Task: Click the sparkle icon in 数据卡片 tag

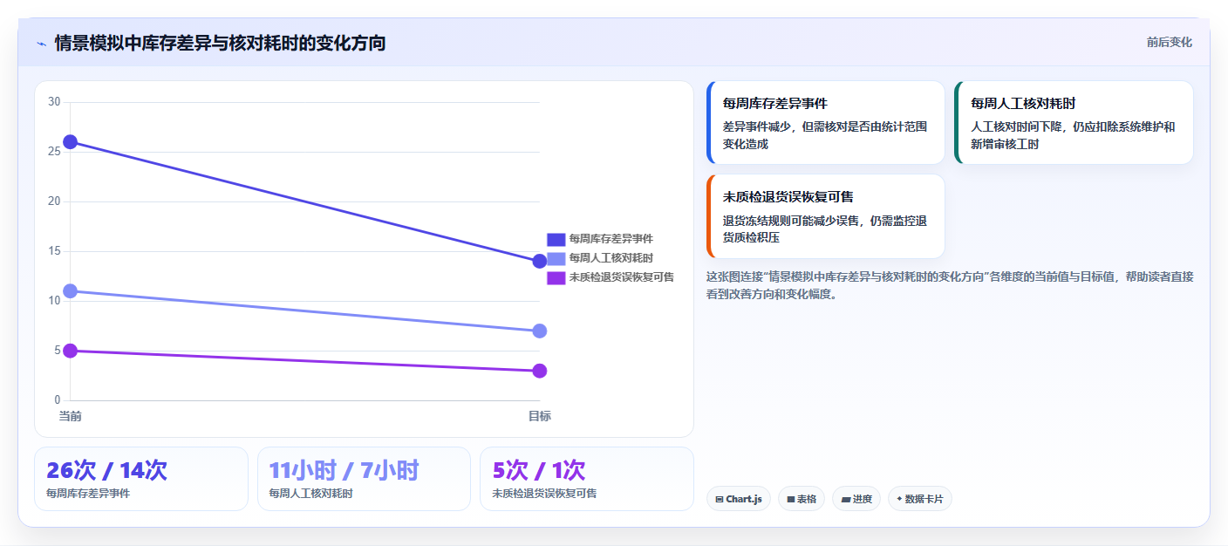Action: click(x=899, y=499)
